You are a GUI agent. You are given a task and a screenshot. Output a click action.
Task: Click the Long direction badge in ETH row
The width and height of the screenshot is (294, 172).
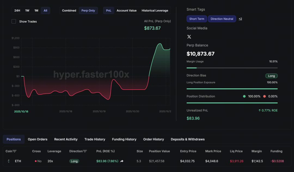[74, 161]
